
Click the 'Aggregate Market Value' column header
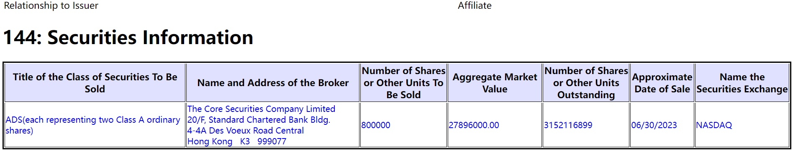click(x=495, y=83)
